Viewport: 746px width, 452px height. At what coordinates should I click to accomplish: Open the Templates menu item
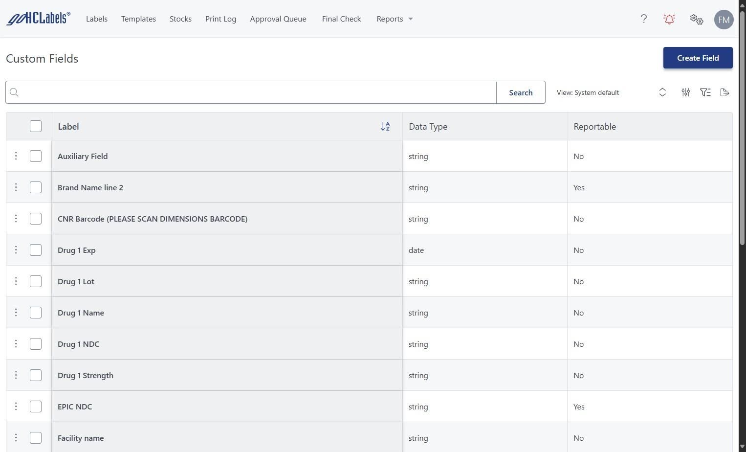pos(138,19)
